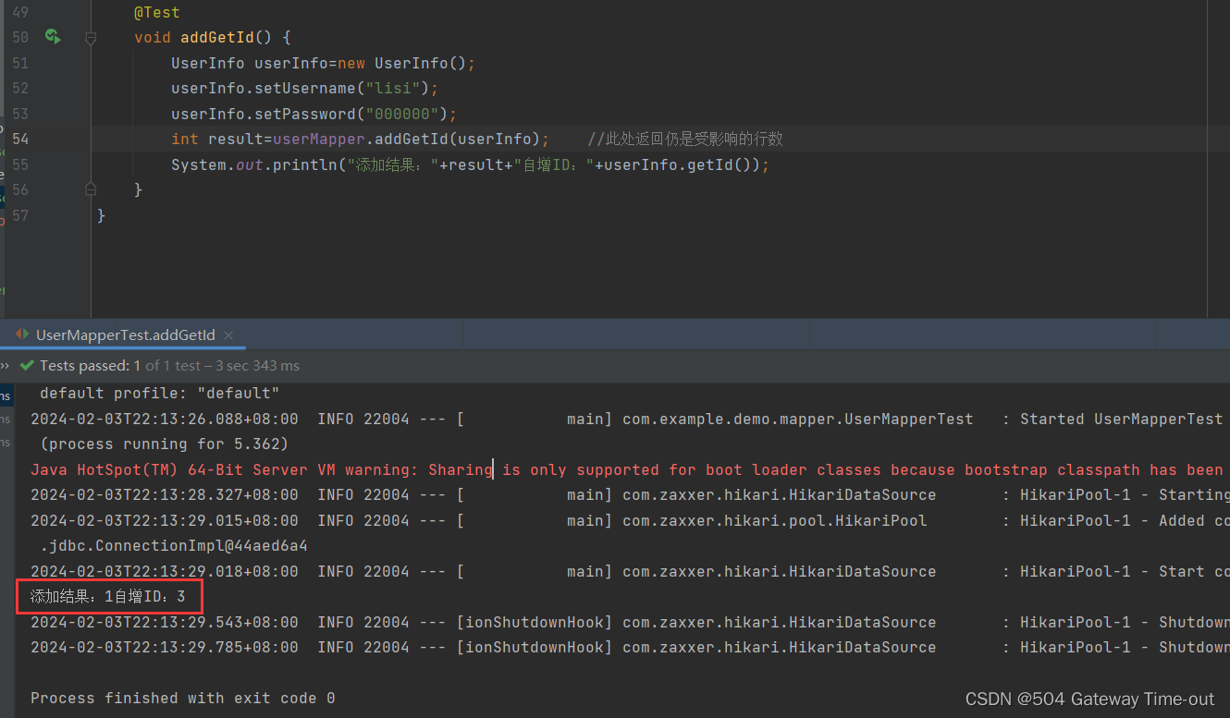Image resolution: width=1230 pixels, height=718 pixels.
Task: Click the console log line timestamped 22:13:28.327
Action: (630, 494)
